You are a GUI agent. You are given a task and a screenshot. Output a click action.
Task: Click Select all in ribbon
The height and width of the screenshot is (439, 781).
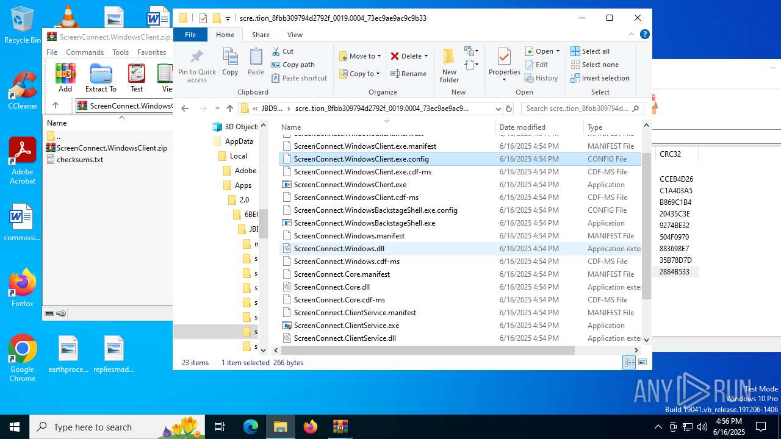(x=590, y=51)
